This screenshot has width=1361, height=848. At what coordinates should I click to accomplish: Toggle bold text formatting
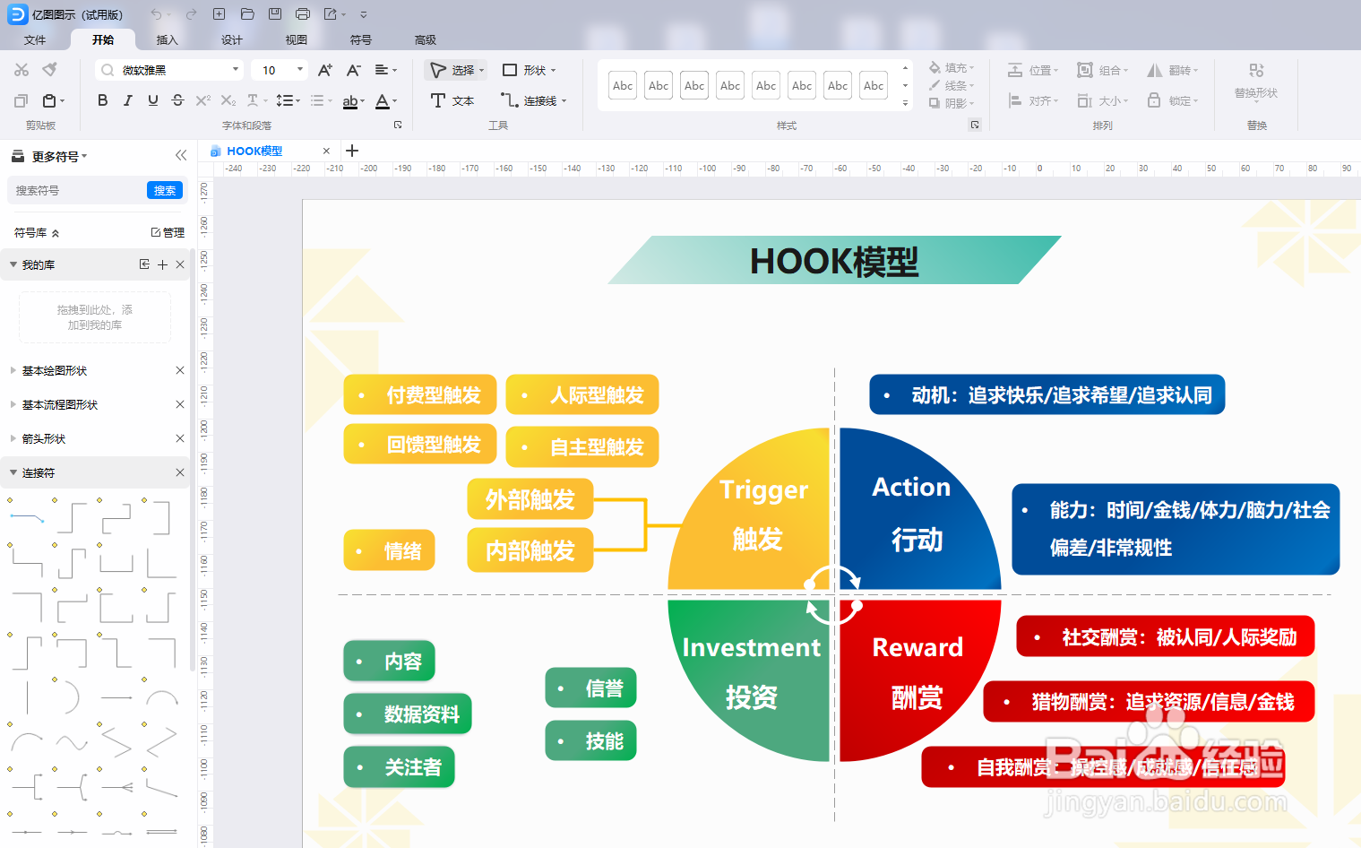click(102, 100)
